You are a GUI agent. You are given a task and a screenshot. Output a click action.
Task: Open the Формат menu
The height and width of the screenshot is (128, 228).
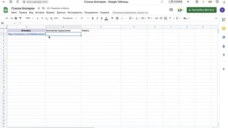(51, 12)
